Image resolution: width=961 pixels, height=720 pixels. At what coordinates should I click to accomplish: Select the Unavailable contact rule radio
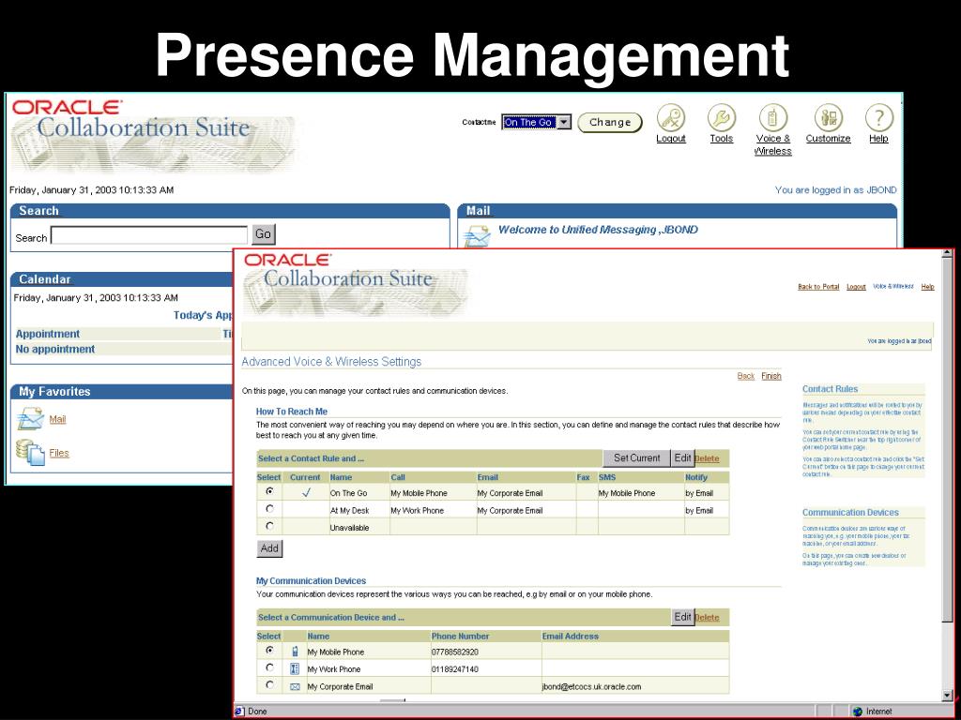click(269, 525)
